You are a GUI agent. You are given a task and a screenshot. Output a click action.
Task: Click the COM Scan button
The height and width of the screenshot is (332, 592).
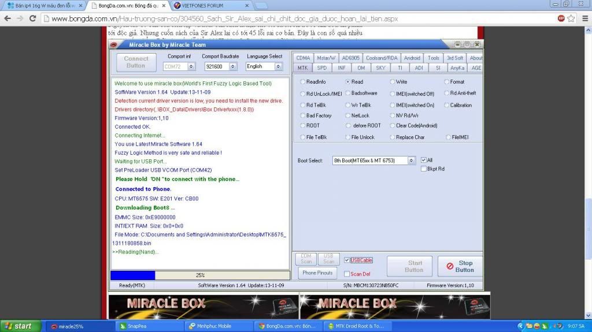[306, 259]
